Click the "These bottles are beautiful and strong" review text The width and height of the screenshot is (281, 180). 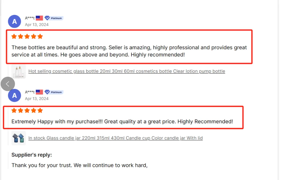click(x=129, y=51)
